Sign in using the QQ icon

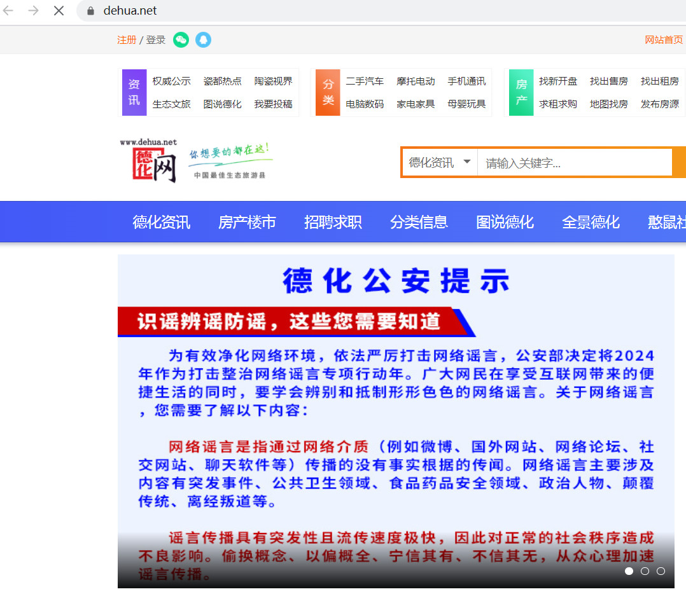pos(203,39)
